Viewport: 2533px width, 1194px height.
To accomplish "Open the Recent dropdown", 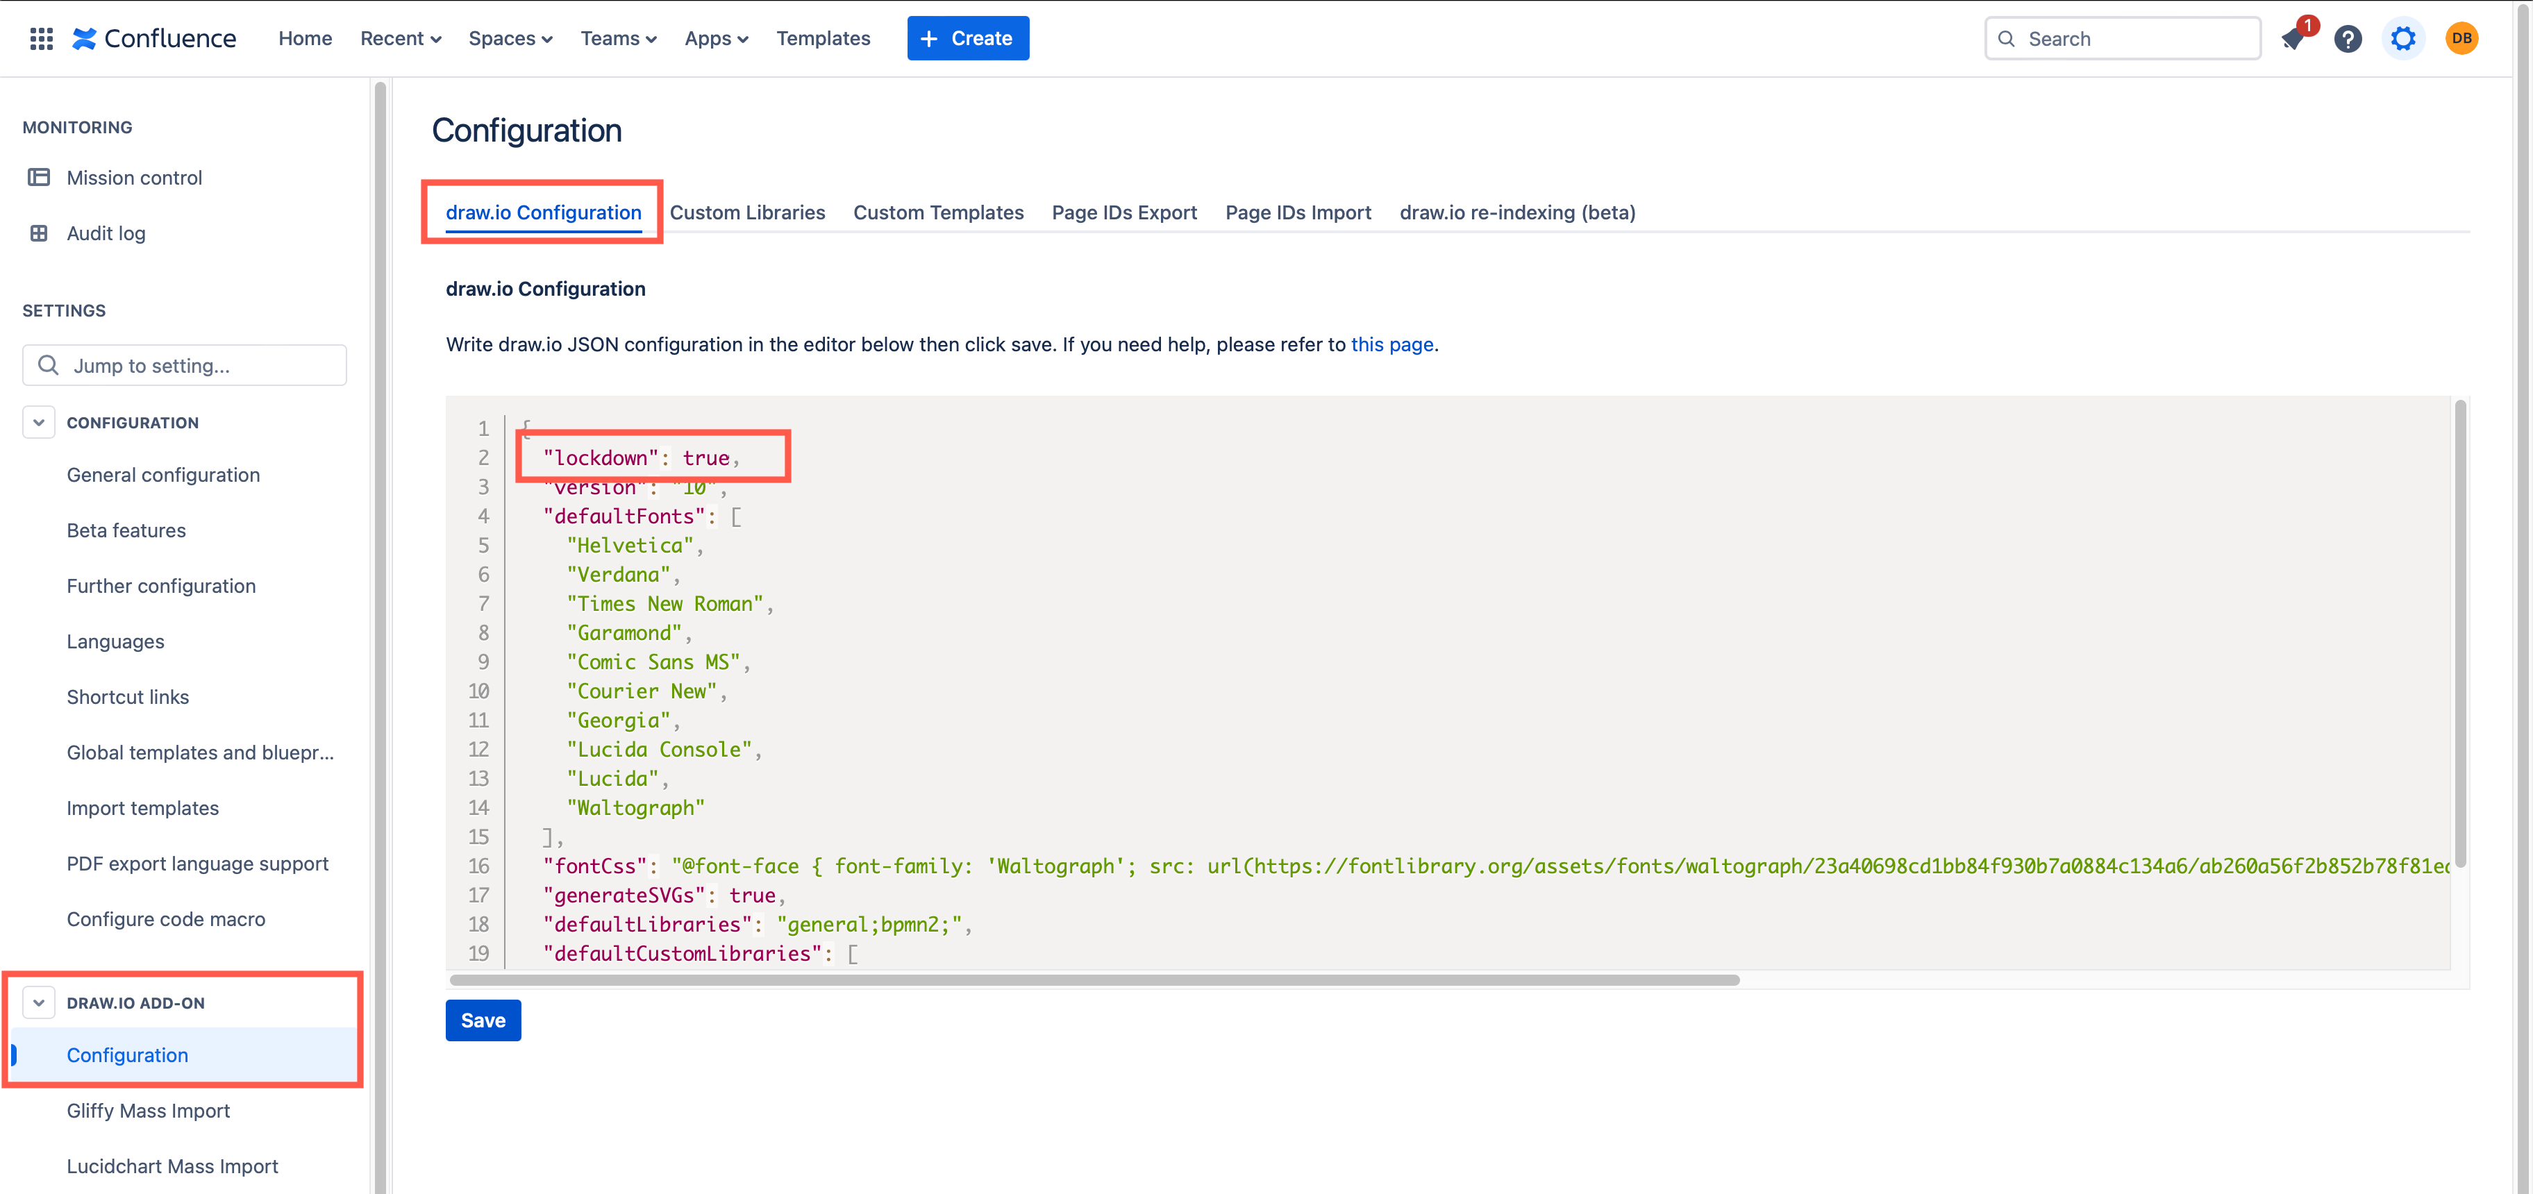I will tap(400, 38).
